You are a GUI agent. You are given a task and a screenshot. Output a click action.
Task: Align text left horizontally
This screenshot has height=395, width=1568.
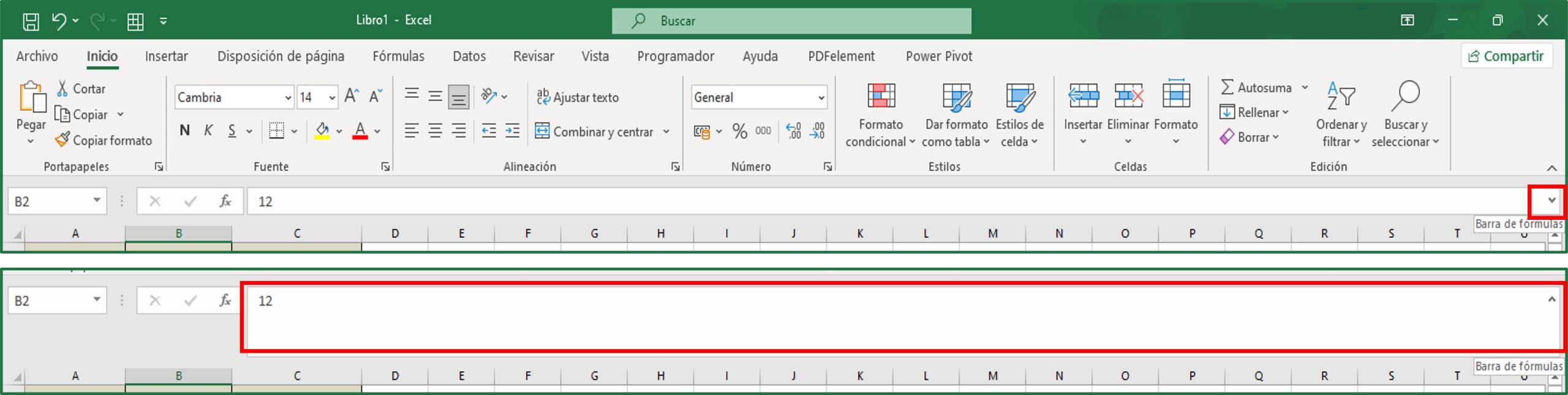point(412,130)
